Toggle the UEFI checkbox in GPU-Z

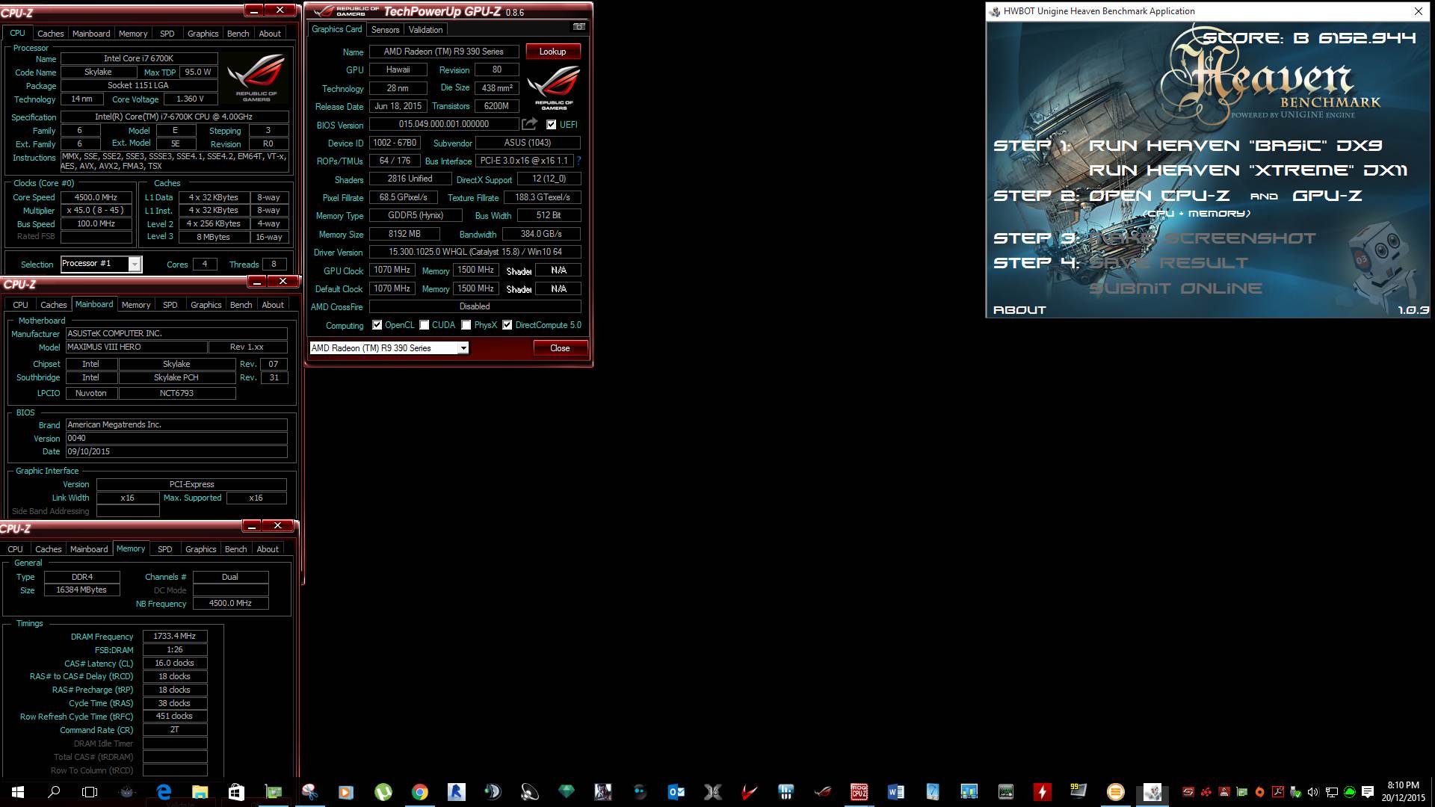(551, 125)
